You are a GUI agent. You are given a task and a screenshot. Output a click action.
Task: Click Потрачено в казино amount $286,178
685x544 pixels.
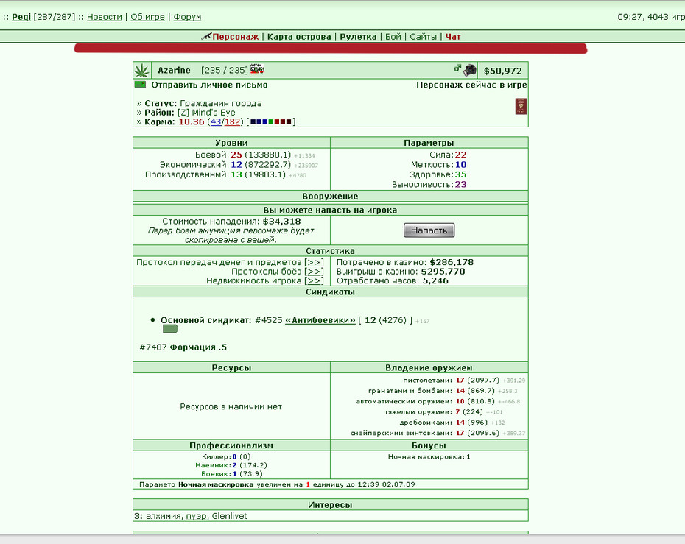pyautogui.click(x=452, y=262)
